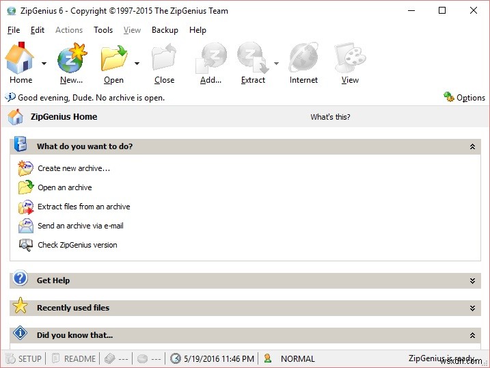Click the Did you know info icon
Image resolution: width=490 pixels, height=368 pixels.
pos(21,332)
